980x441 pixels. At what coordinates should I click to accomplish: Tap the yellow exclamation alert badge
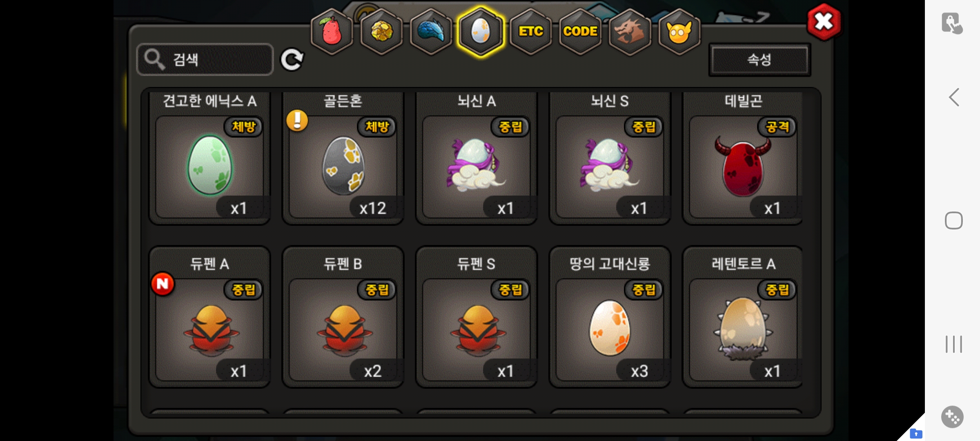pos(297,120)
